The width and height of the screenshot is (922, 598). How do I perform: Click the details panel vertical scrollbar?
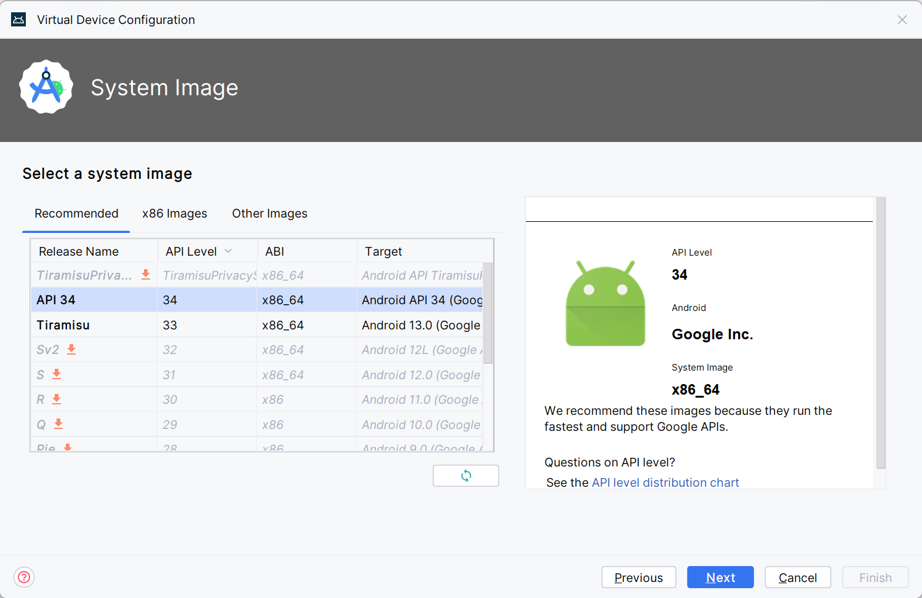[881, 333]
